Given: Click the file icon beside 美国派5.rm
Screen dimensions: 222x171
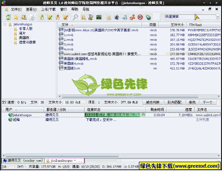Looking at the screenshot, I should tap(61, 68).
